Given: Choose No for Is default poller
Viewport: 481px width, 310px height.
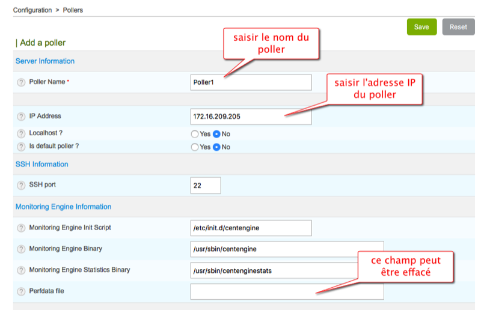Looking at the screenshot, I should click(217, 147).
